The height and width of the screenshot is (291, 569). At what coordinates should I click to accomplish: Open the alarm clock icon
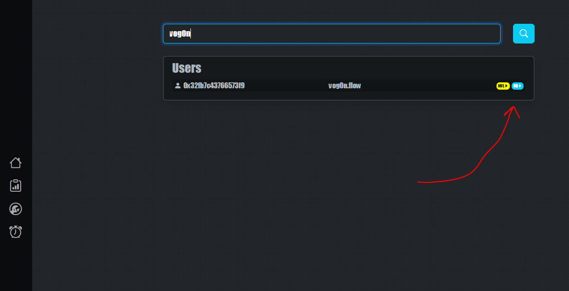(x=16, y=231)
